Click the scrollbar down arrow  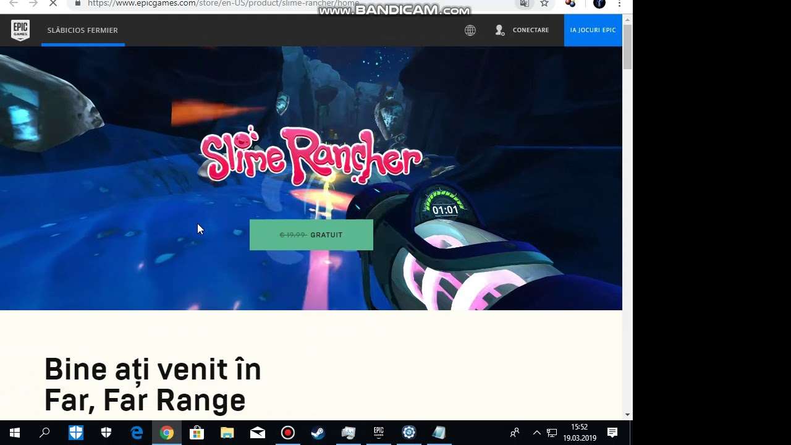[x=627, y=415]
